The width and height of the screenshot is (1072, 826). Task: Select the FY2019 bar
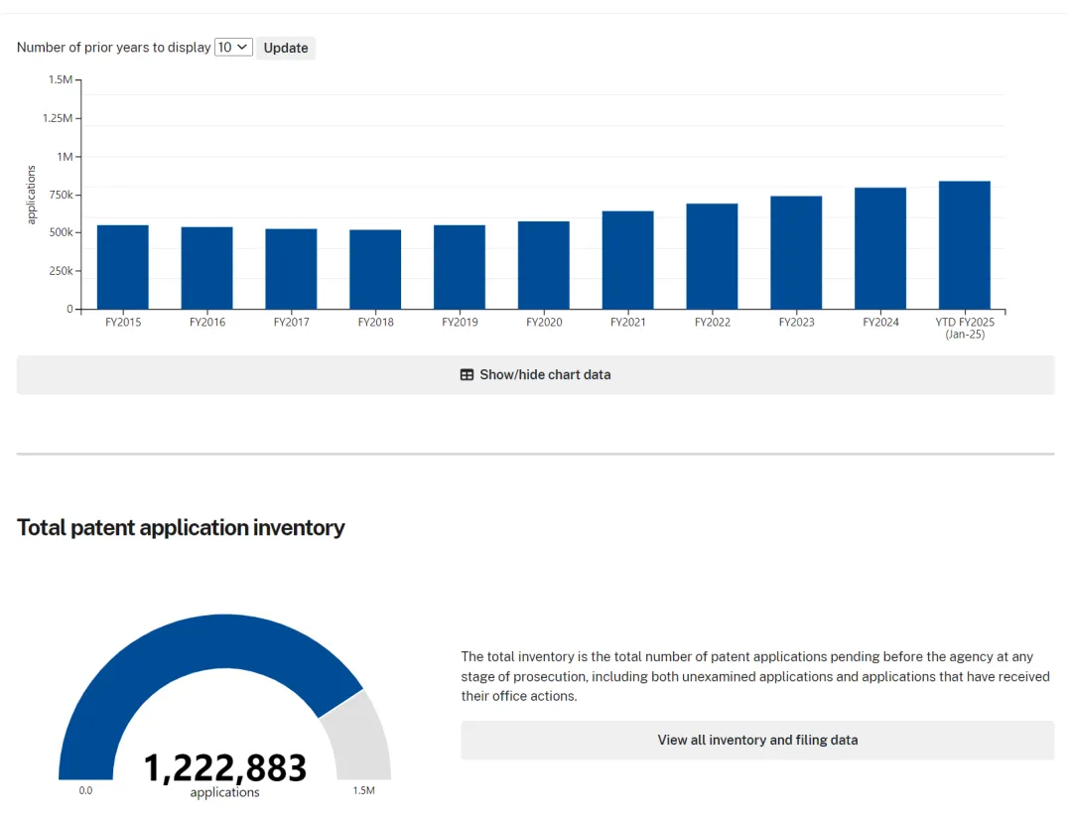pos(460,267)
